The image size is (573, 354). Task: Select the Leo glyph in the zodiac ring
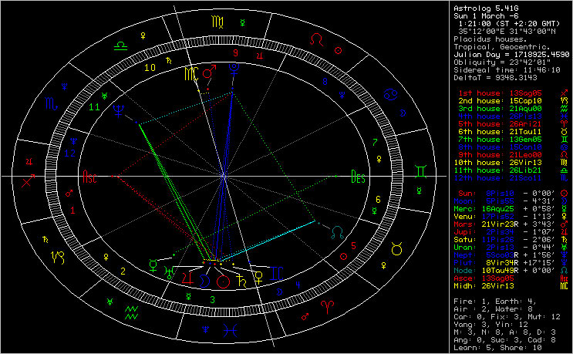(x=315, y=39)
